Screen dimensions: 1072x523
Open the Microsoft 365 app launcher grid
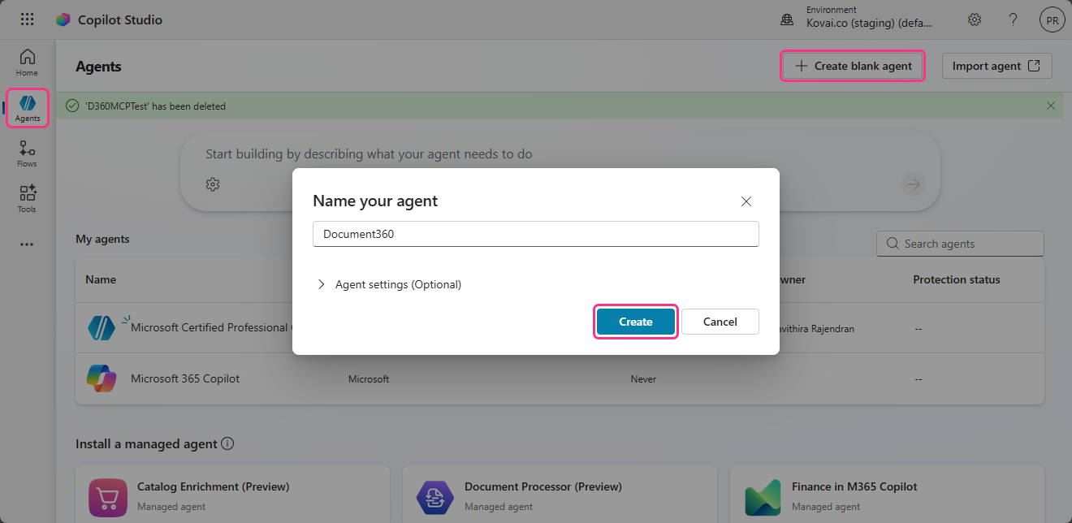(x=27, y=19)
